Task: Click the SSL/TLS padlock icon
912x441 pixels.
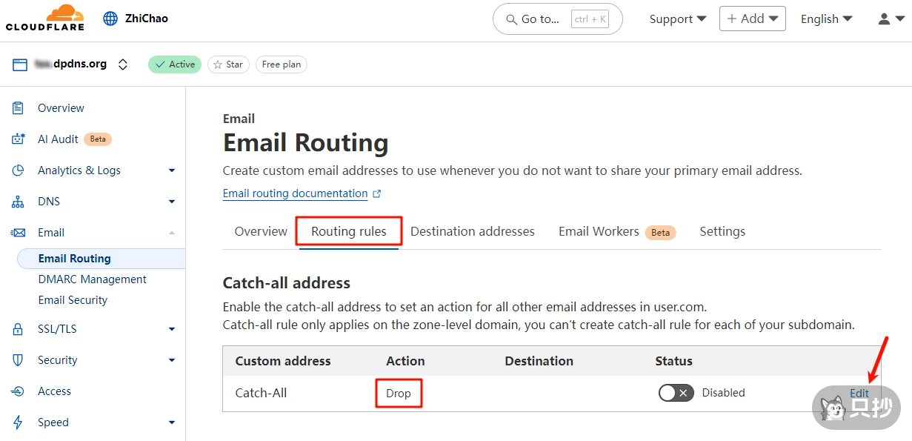Action: pos(19,329)
